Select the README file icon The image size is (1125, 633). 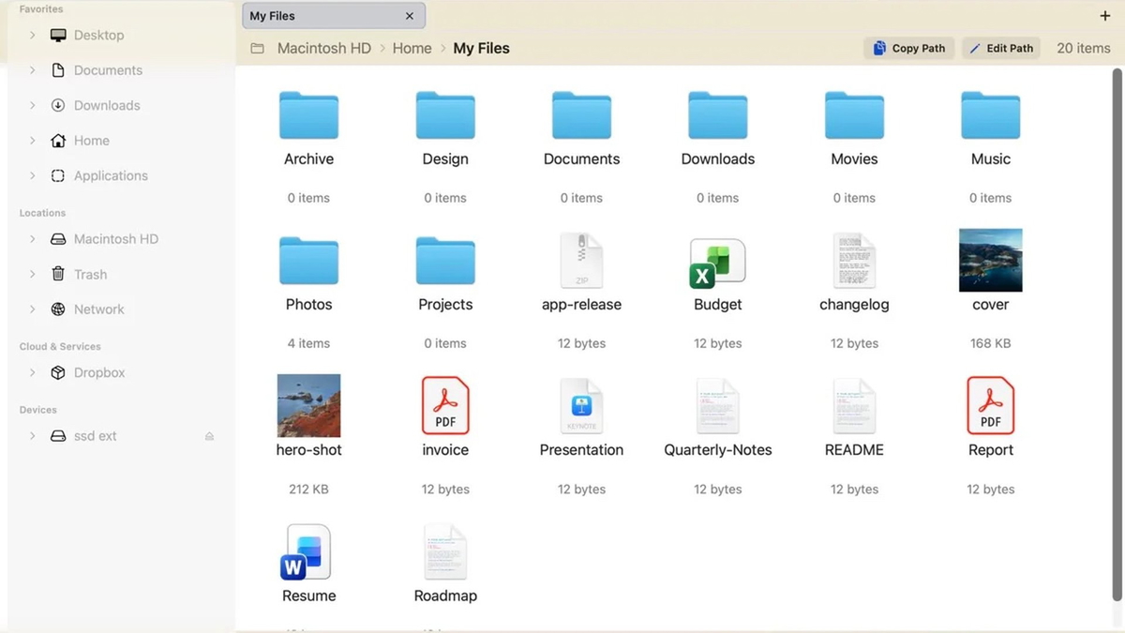(854, 406)
